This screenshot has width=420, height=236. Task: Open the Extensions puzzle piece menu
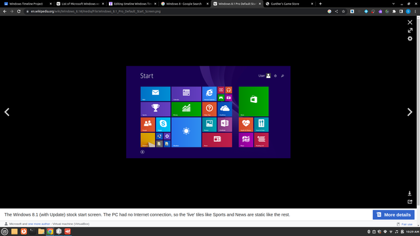click(394, 12)
